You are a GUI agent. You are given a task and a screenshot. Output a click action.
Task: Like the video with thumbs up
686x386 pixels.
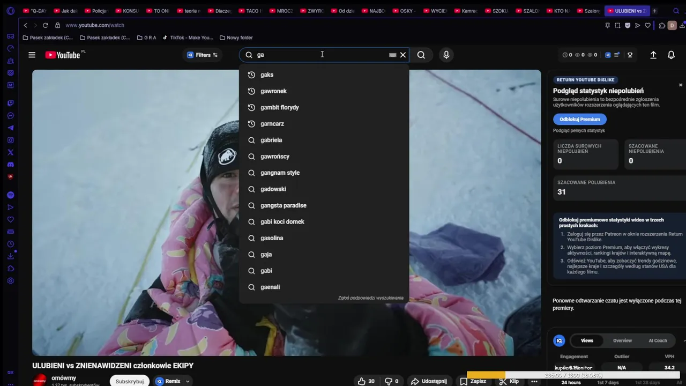click(x=366, y=381)
